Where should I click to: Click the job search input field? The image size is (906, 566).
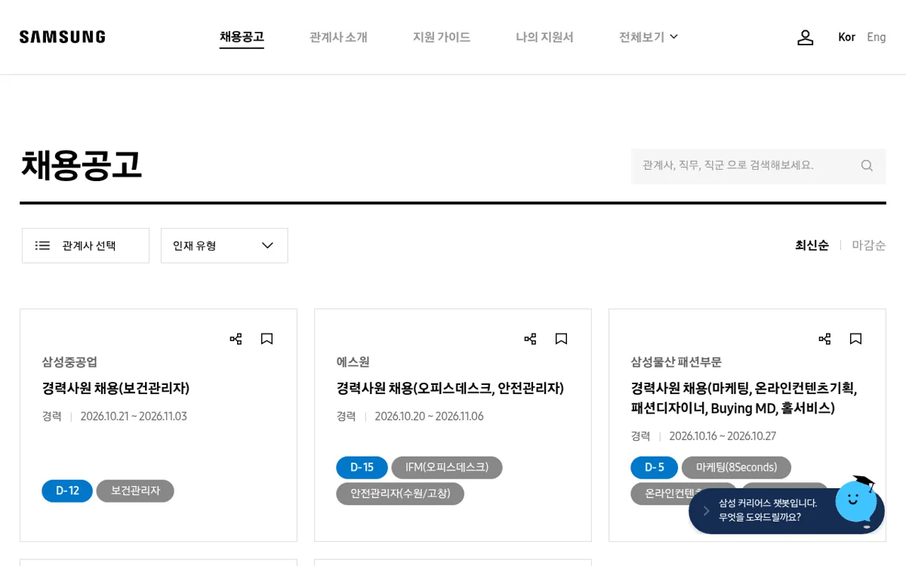click(758, 165)
